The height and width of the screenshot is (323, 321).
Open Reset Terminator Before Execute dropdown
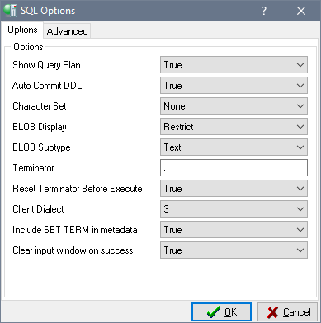point(234,189)
